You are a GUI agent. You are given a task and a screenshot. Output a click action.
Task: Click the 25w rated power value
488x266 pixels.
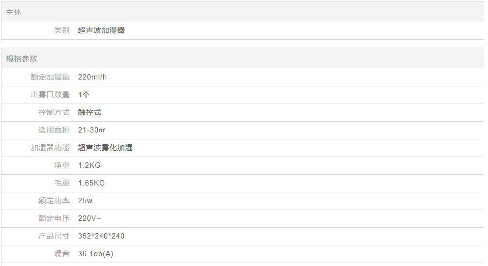pos(86,201)
